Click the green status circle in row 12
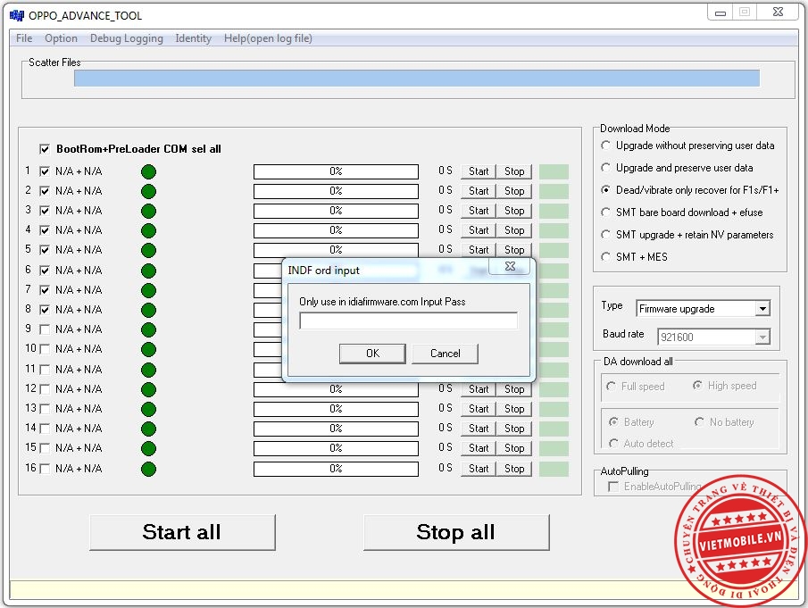 click(x=148, y=389)
